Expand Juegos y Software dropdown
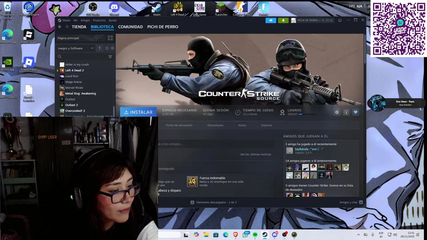 [75, 48]
